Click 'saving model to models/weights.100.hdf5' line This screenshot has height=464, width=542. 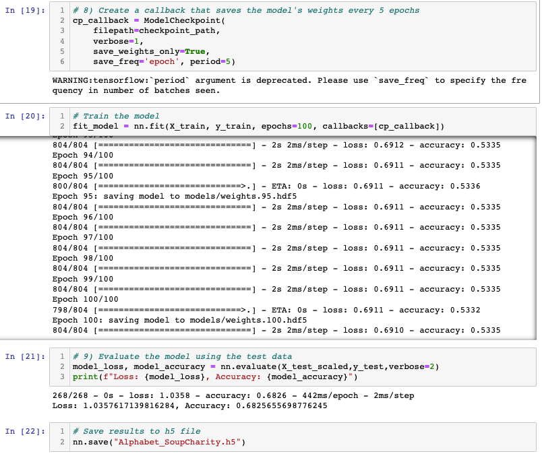[179, 320]
